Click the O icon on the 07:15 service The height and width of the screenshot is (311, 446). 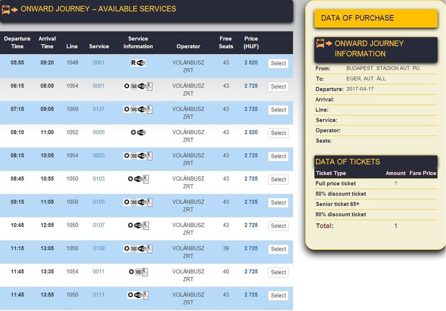click(x=127, y=109)
